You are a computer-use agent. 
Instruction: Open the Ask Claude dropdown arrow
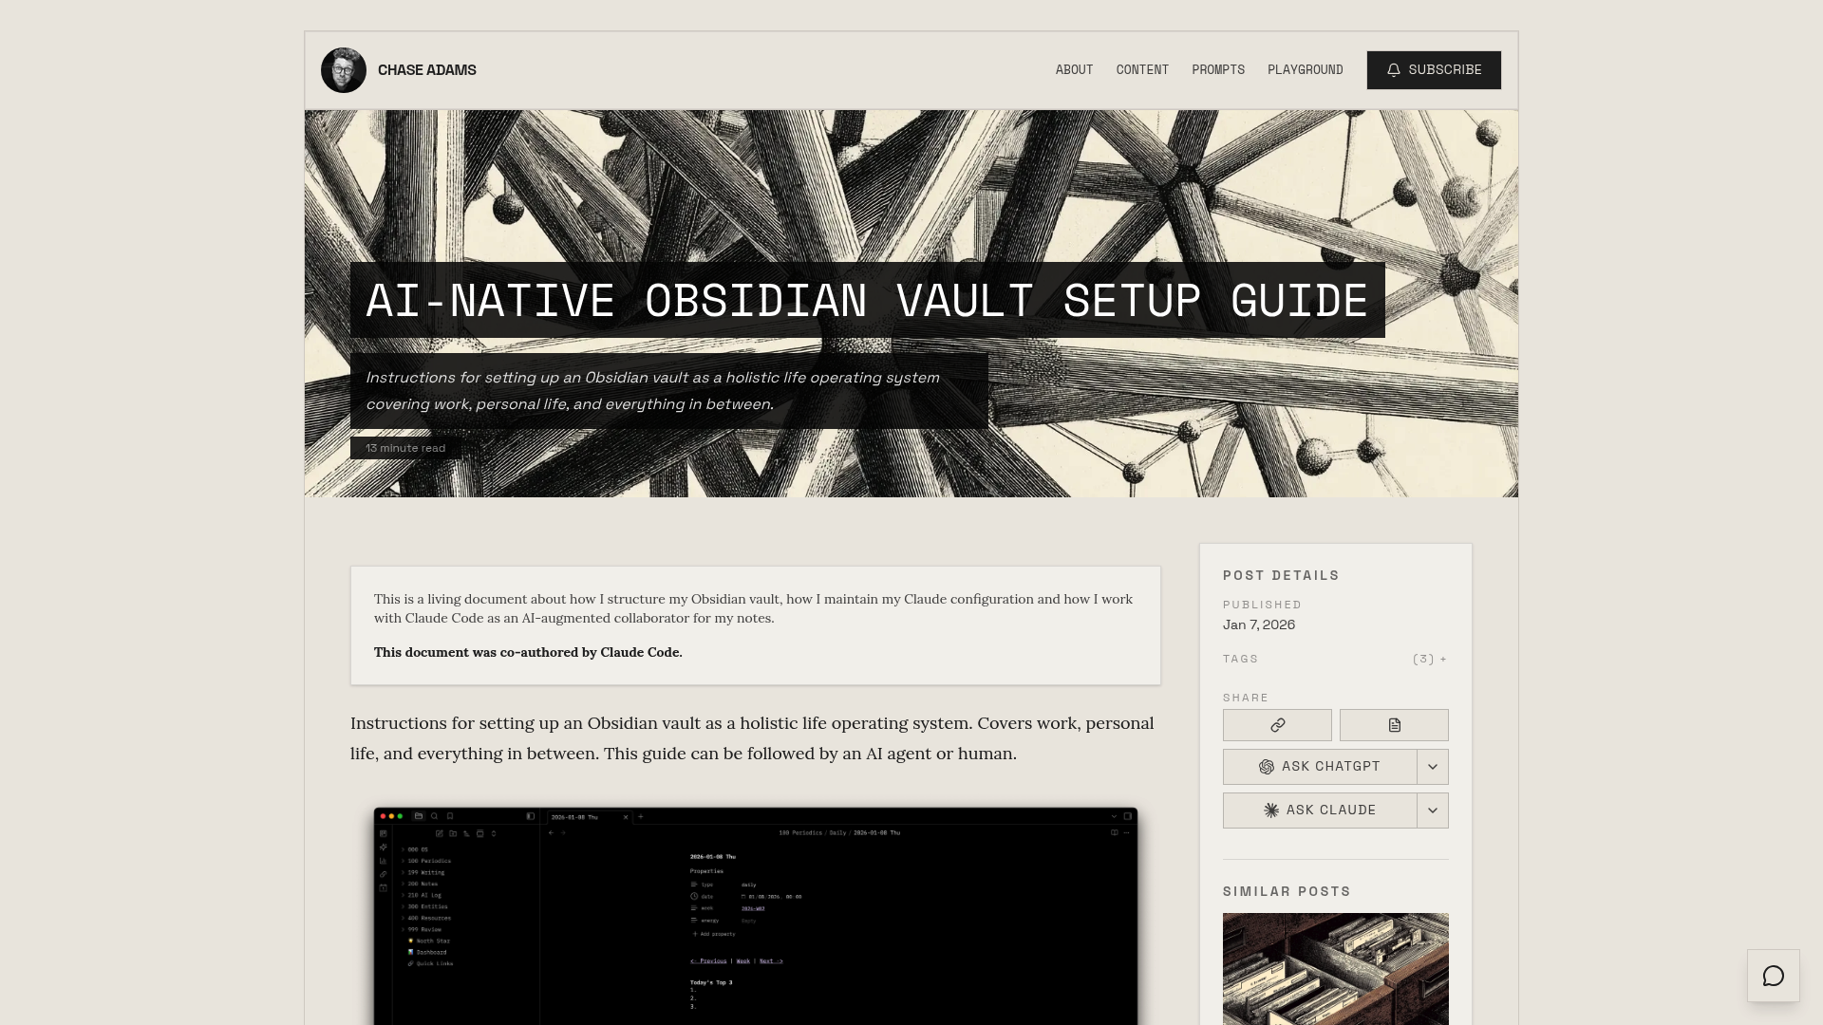pyautogui.click(x=1433, y=811)
